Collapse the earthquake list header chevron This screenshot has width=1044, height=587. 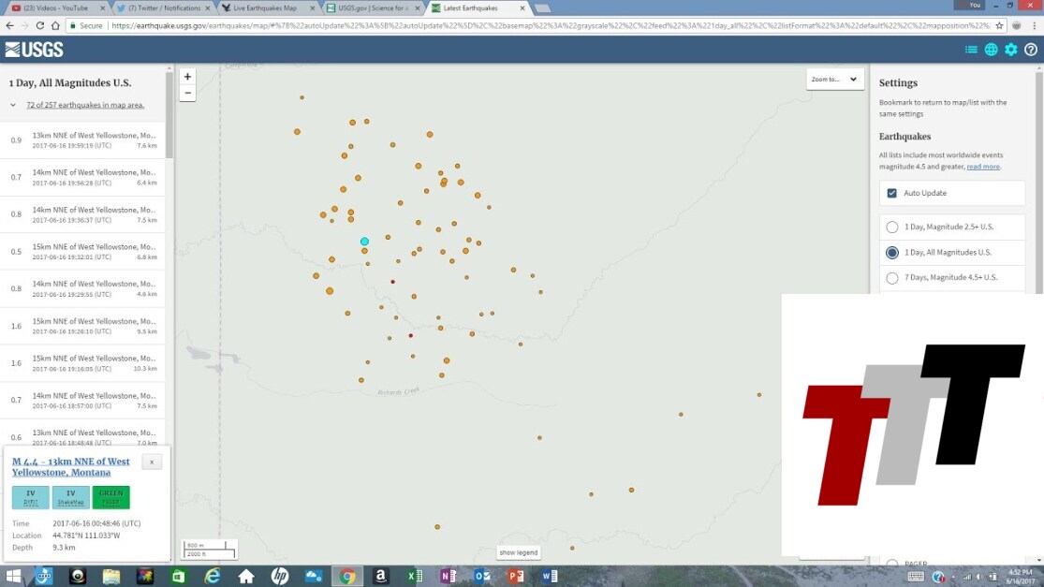[13, 105]
